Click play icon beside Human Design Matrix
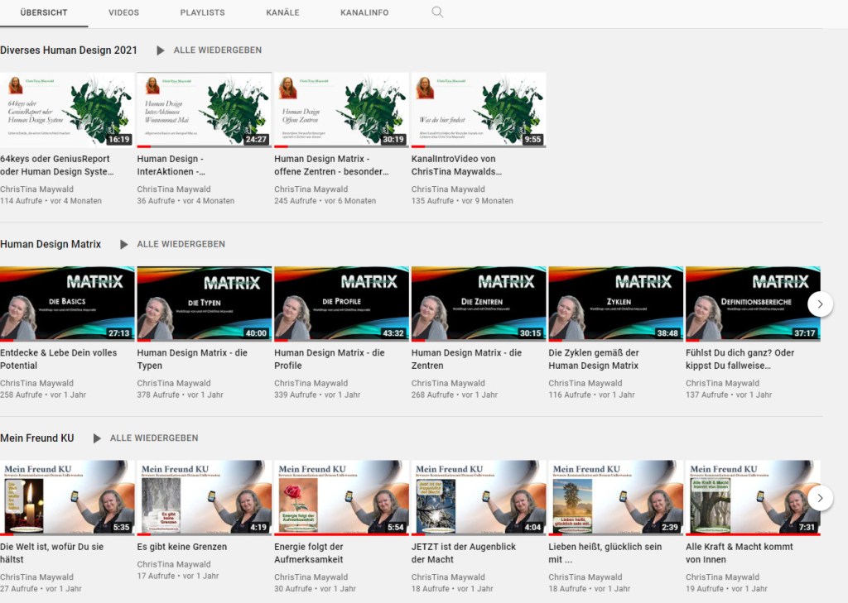The height and width of the screenshot is (603, 848). pos(124,245)
